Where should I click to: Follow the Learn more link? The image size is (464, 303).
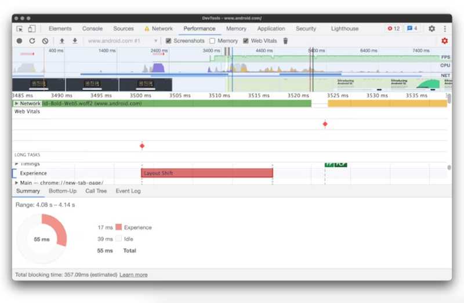pyautogui.click(x=133, y=275)
